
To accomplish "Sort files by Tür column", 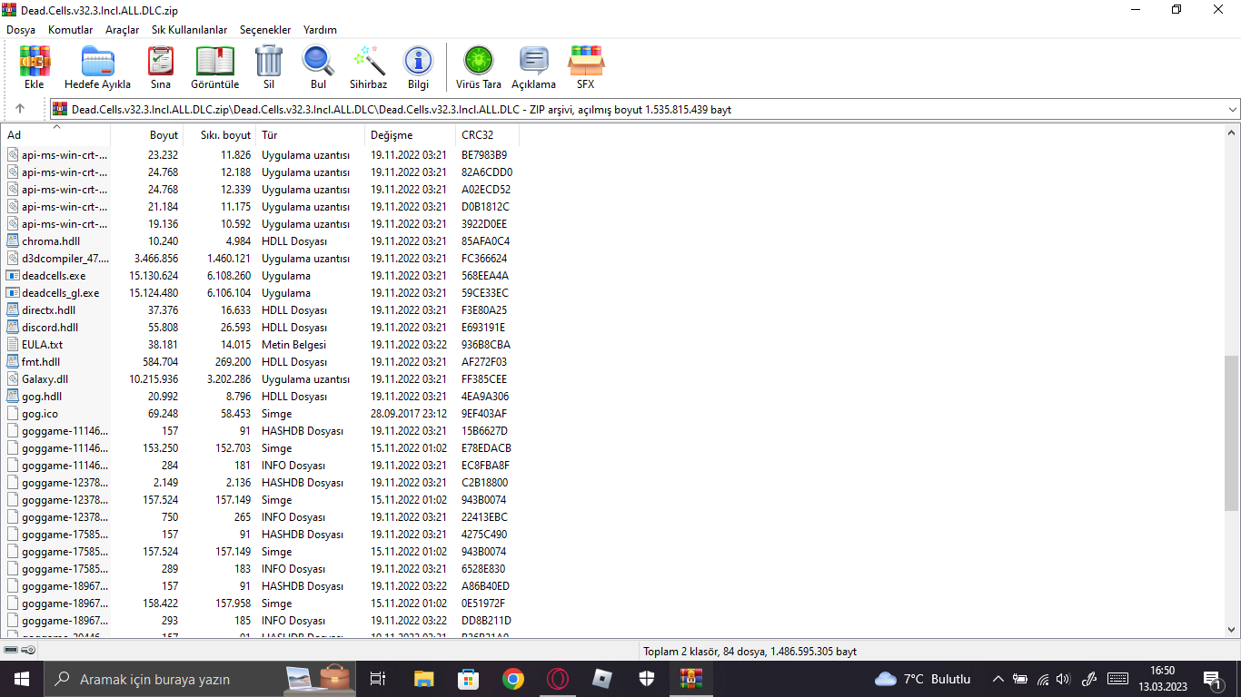I will [311, 135].
